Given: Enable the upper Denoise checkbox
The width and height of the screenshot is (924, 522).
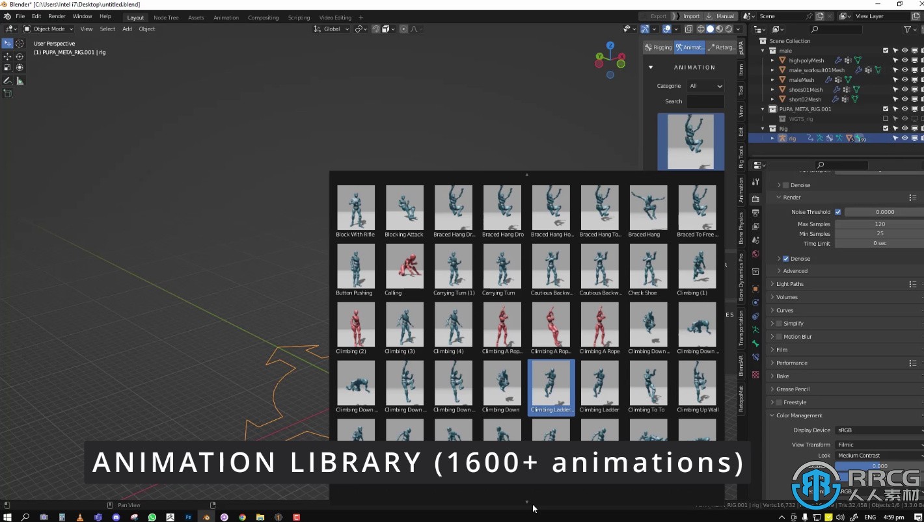Looking at the screenshot, I should pos(786,185).
